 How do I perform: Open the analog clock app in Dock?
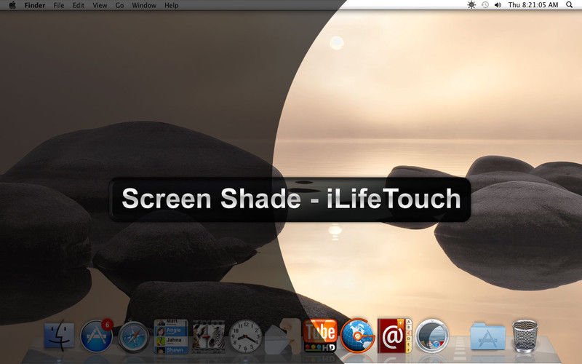pos(245,336)
